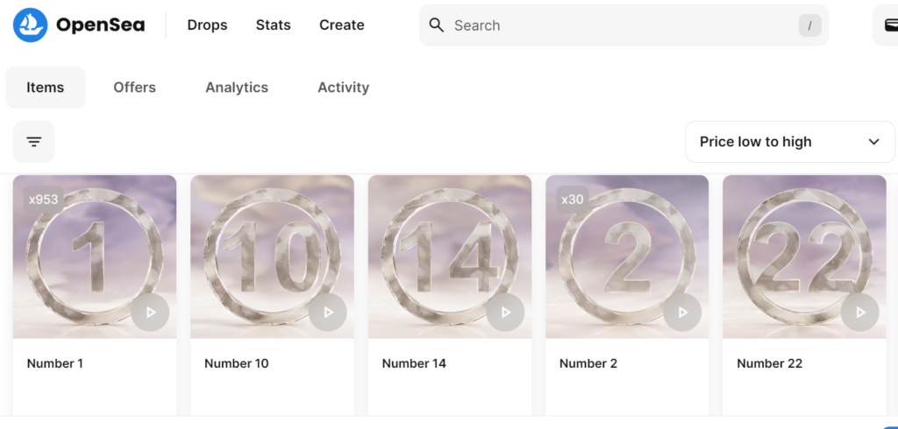Screen dimensions: 898x429
Task: Select the Items tab
Action: [x=46, y=88]
